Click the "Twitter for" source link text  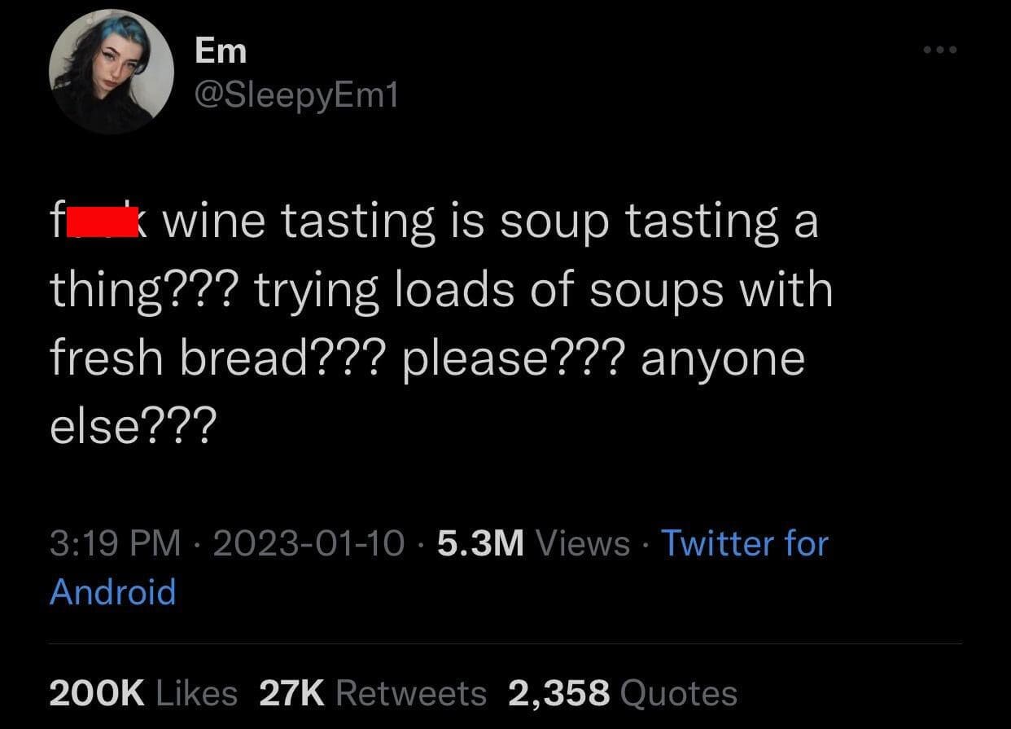(x=744, y=543)
